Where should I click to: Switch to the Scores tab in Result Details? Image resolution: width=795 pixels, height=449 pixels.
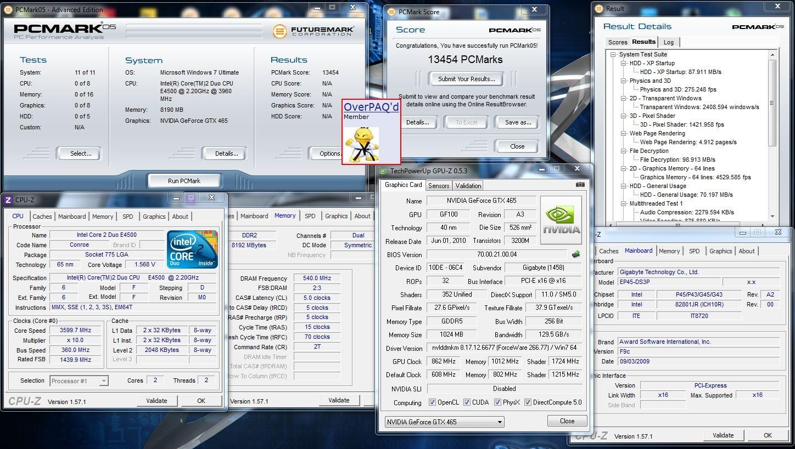pos(617,42)
